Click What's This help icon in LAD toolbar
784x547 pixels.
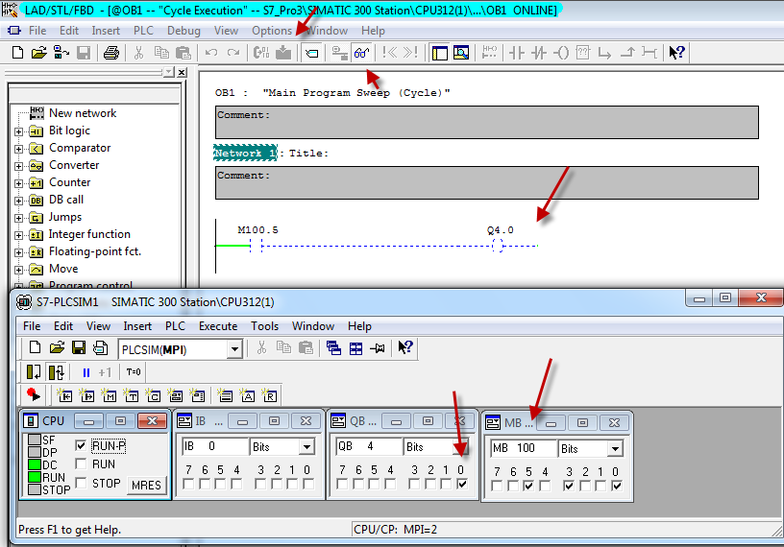pyautogui.click(x=676, y=53)
